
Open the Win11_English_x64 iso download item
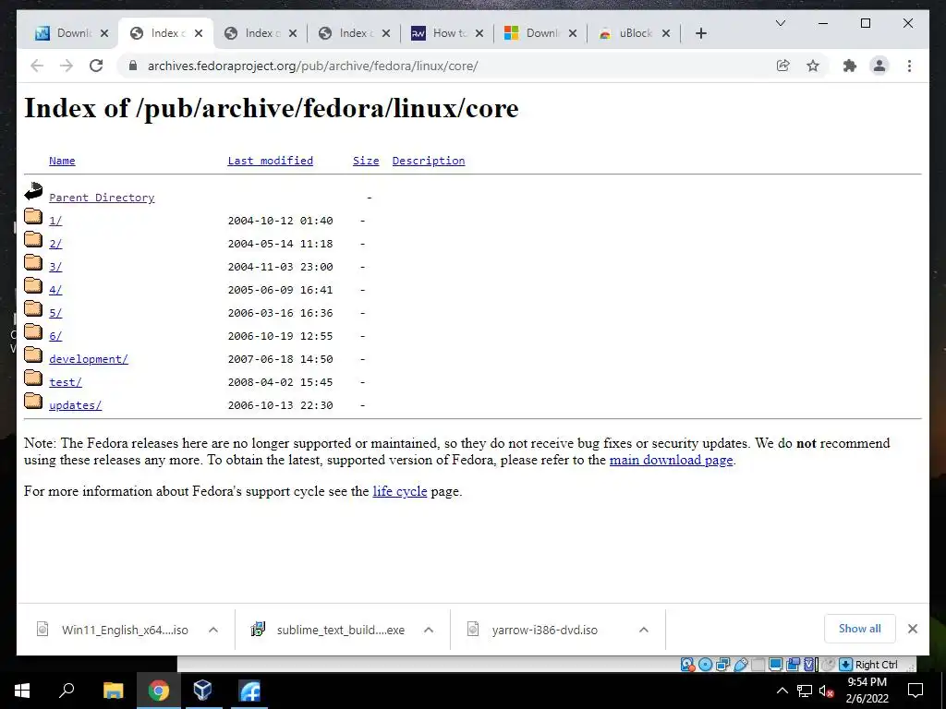pyautogui.click(x=125, y=630)
